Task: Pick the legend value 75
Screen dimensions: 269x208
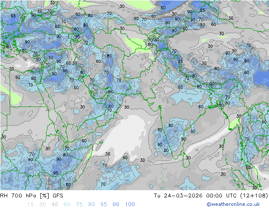Action: pyautogui.click(x=79, y=205)
